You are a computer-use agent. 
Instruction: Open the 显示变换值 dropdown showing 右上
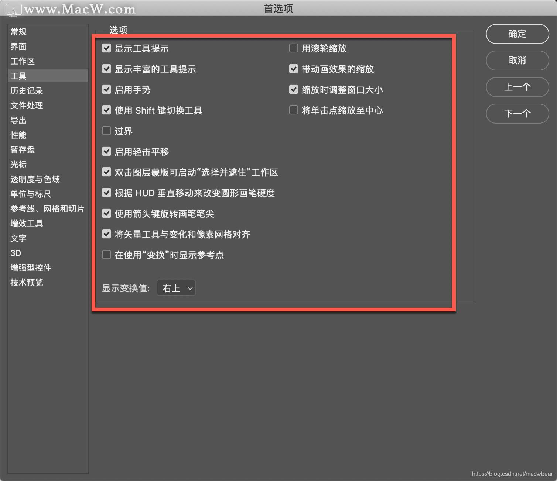176,288
